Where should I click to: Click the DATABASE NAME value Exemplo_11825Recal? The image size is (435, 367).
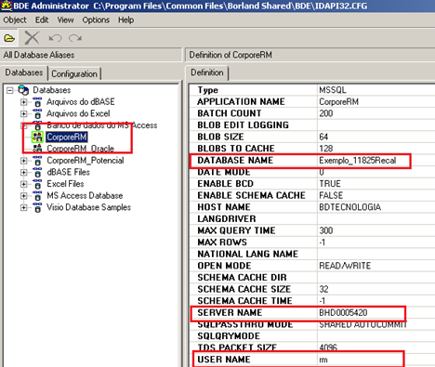(x=358, y=161)
